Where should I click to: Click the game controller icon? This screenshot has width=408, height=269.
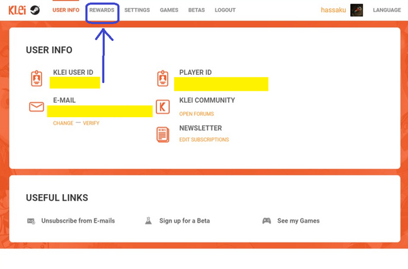pyautogui.click(x=267, y=221)
